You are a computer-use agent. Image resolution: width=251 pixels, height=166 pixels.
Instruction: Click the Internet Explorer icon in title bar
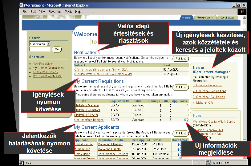[21, 5]
